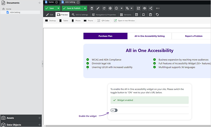
Task: Select Tablet preview mode
Action: point(64,20)
